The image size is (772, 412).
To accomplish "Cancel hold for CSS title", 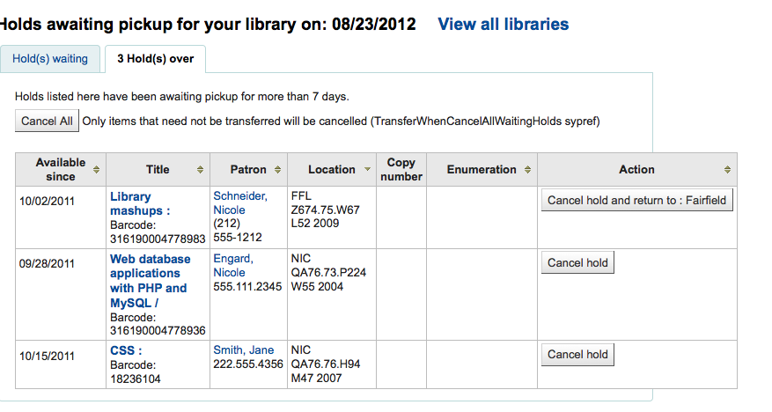I will [x=577, y=354].
